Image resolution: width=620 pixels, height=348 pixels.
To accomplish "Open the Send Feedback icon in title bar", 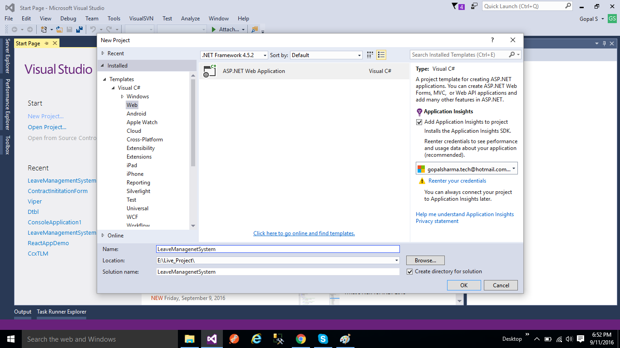I will click(474, 6).
